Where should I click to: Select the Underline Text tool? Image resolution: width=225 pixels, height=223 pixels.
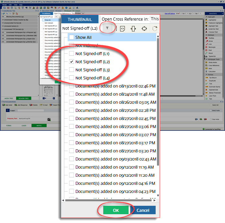[x=212, y=29]
